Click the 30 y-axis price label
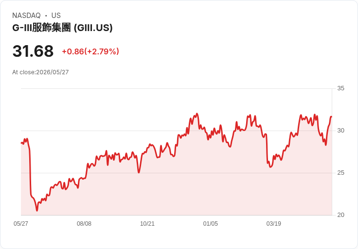The width and height of the screenshot is (358, 249). pos(340,131)
